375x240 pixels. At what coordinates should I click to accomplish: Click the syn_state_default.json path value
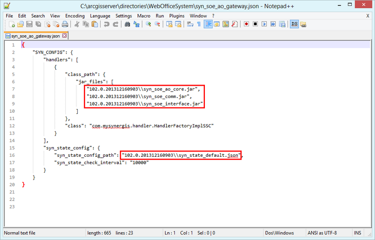181,155
